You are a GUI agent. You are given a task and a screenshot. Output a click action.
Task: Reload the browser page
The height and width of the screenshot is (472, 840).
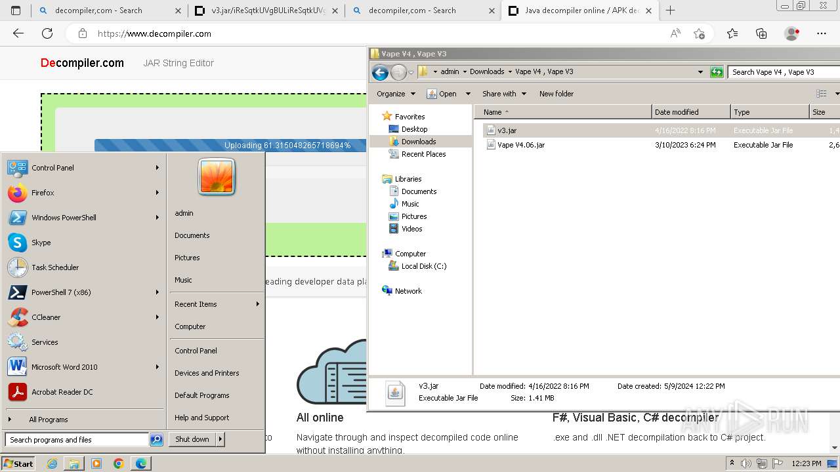(47, 33)
